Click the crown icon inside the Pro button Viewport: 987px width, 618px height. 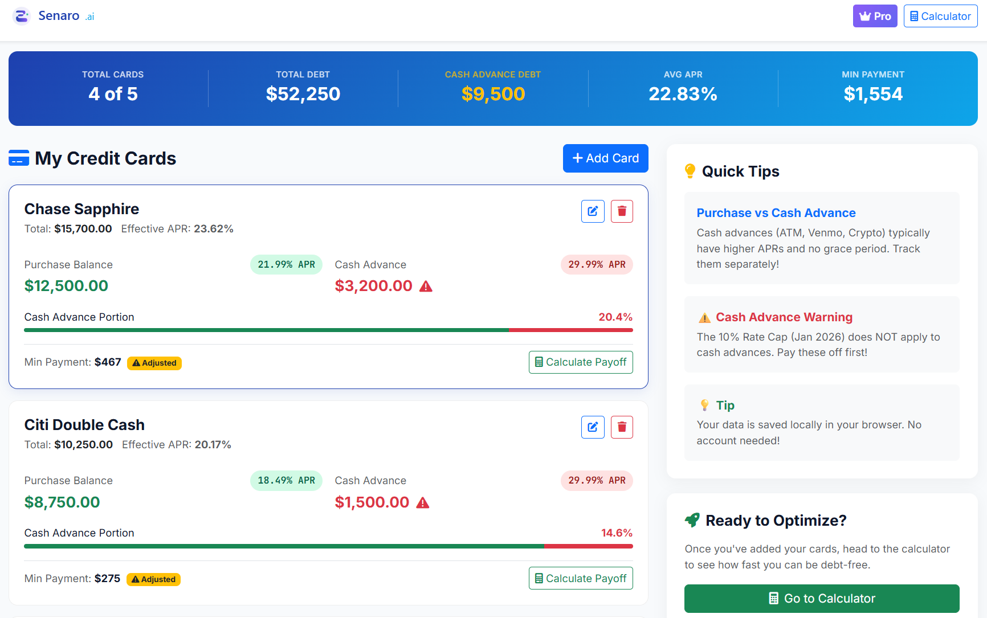pyautogui.click(x=865, y=16)
